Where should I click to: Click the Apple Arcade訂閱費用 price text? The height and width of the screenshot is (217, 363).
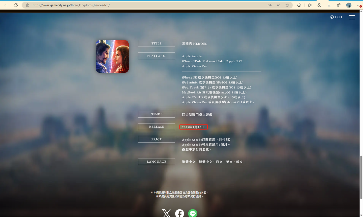coord(206,140)
